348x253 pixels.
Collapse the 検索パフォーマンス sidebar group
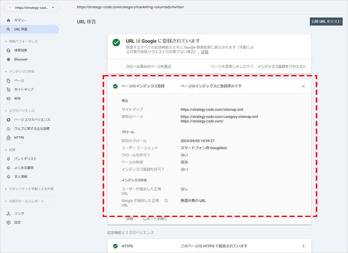click(5, 41)
